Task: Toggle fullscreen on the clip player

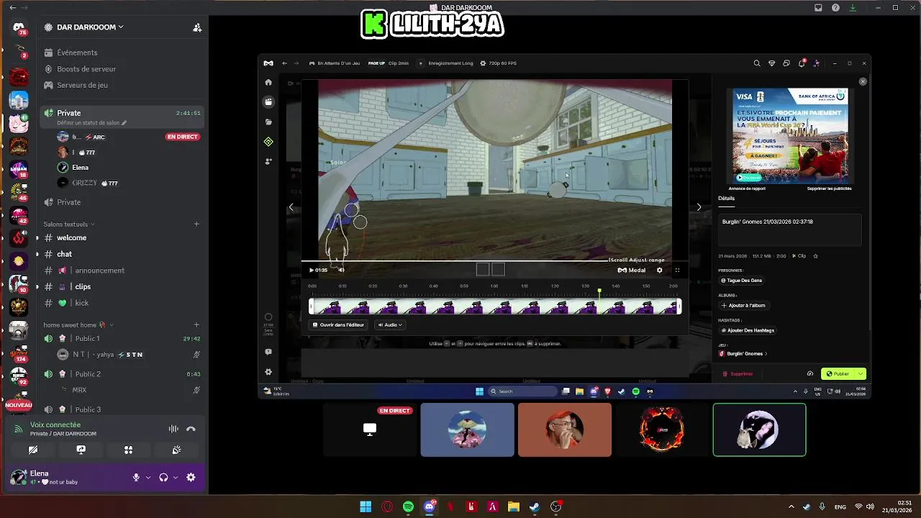Action: (677, 271)
